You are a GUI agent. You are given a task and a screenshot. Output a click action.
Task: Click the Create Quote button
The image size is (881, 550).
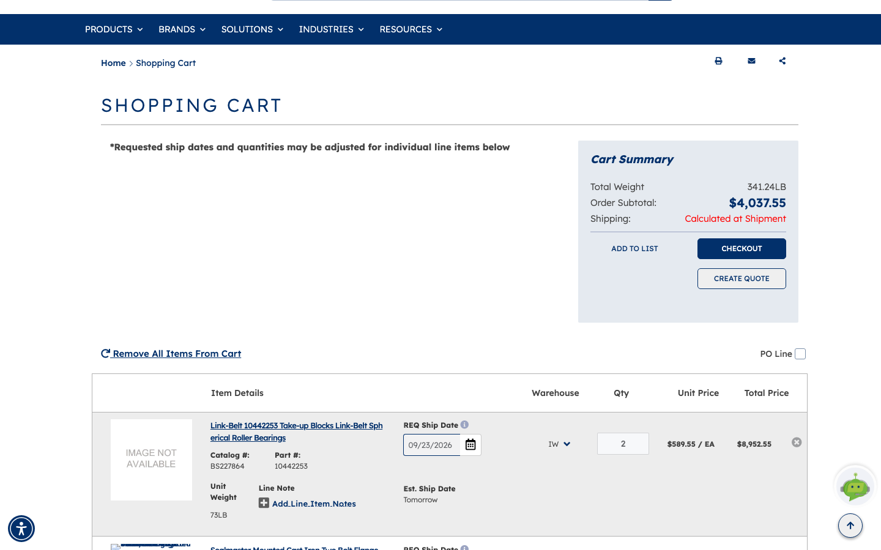742,279
